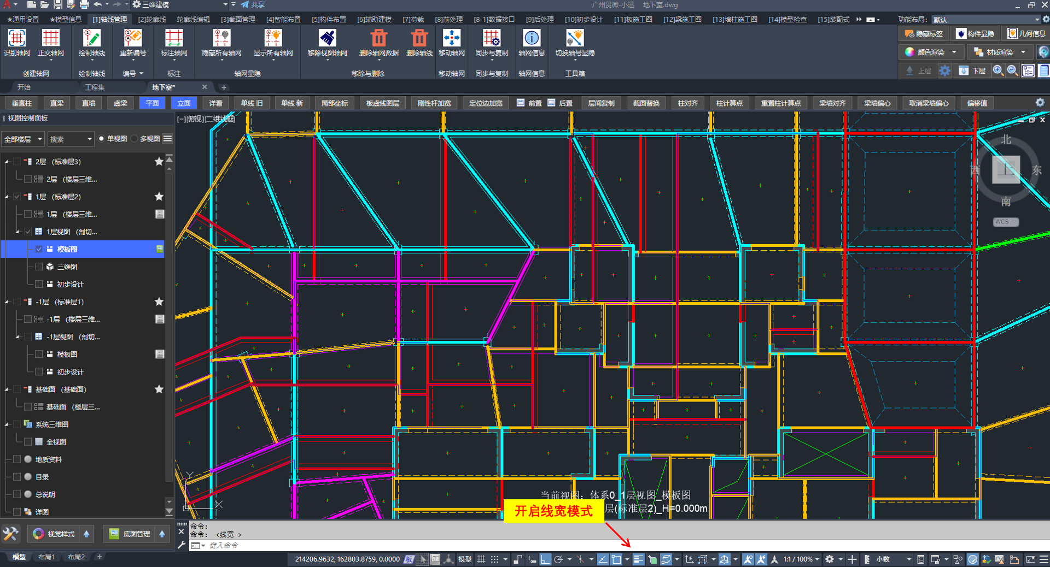
Task: Click the command line input field
Action: (383, 545)
